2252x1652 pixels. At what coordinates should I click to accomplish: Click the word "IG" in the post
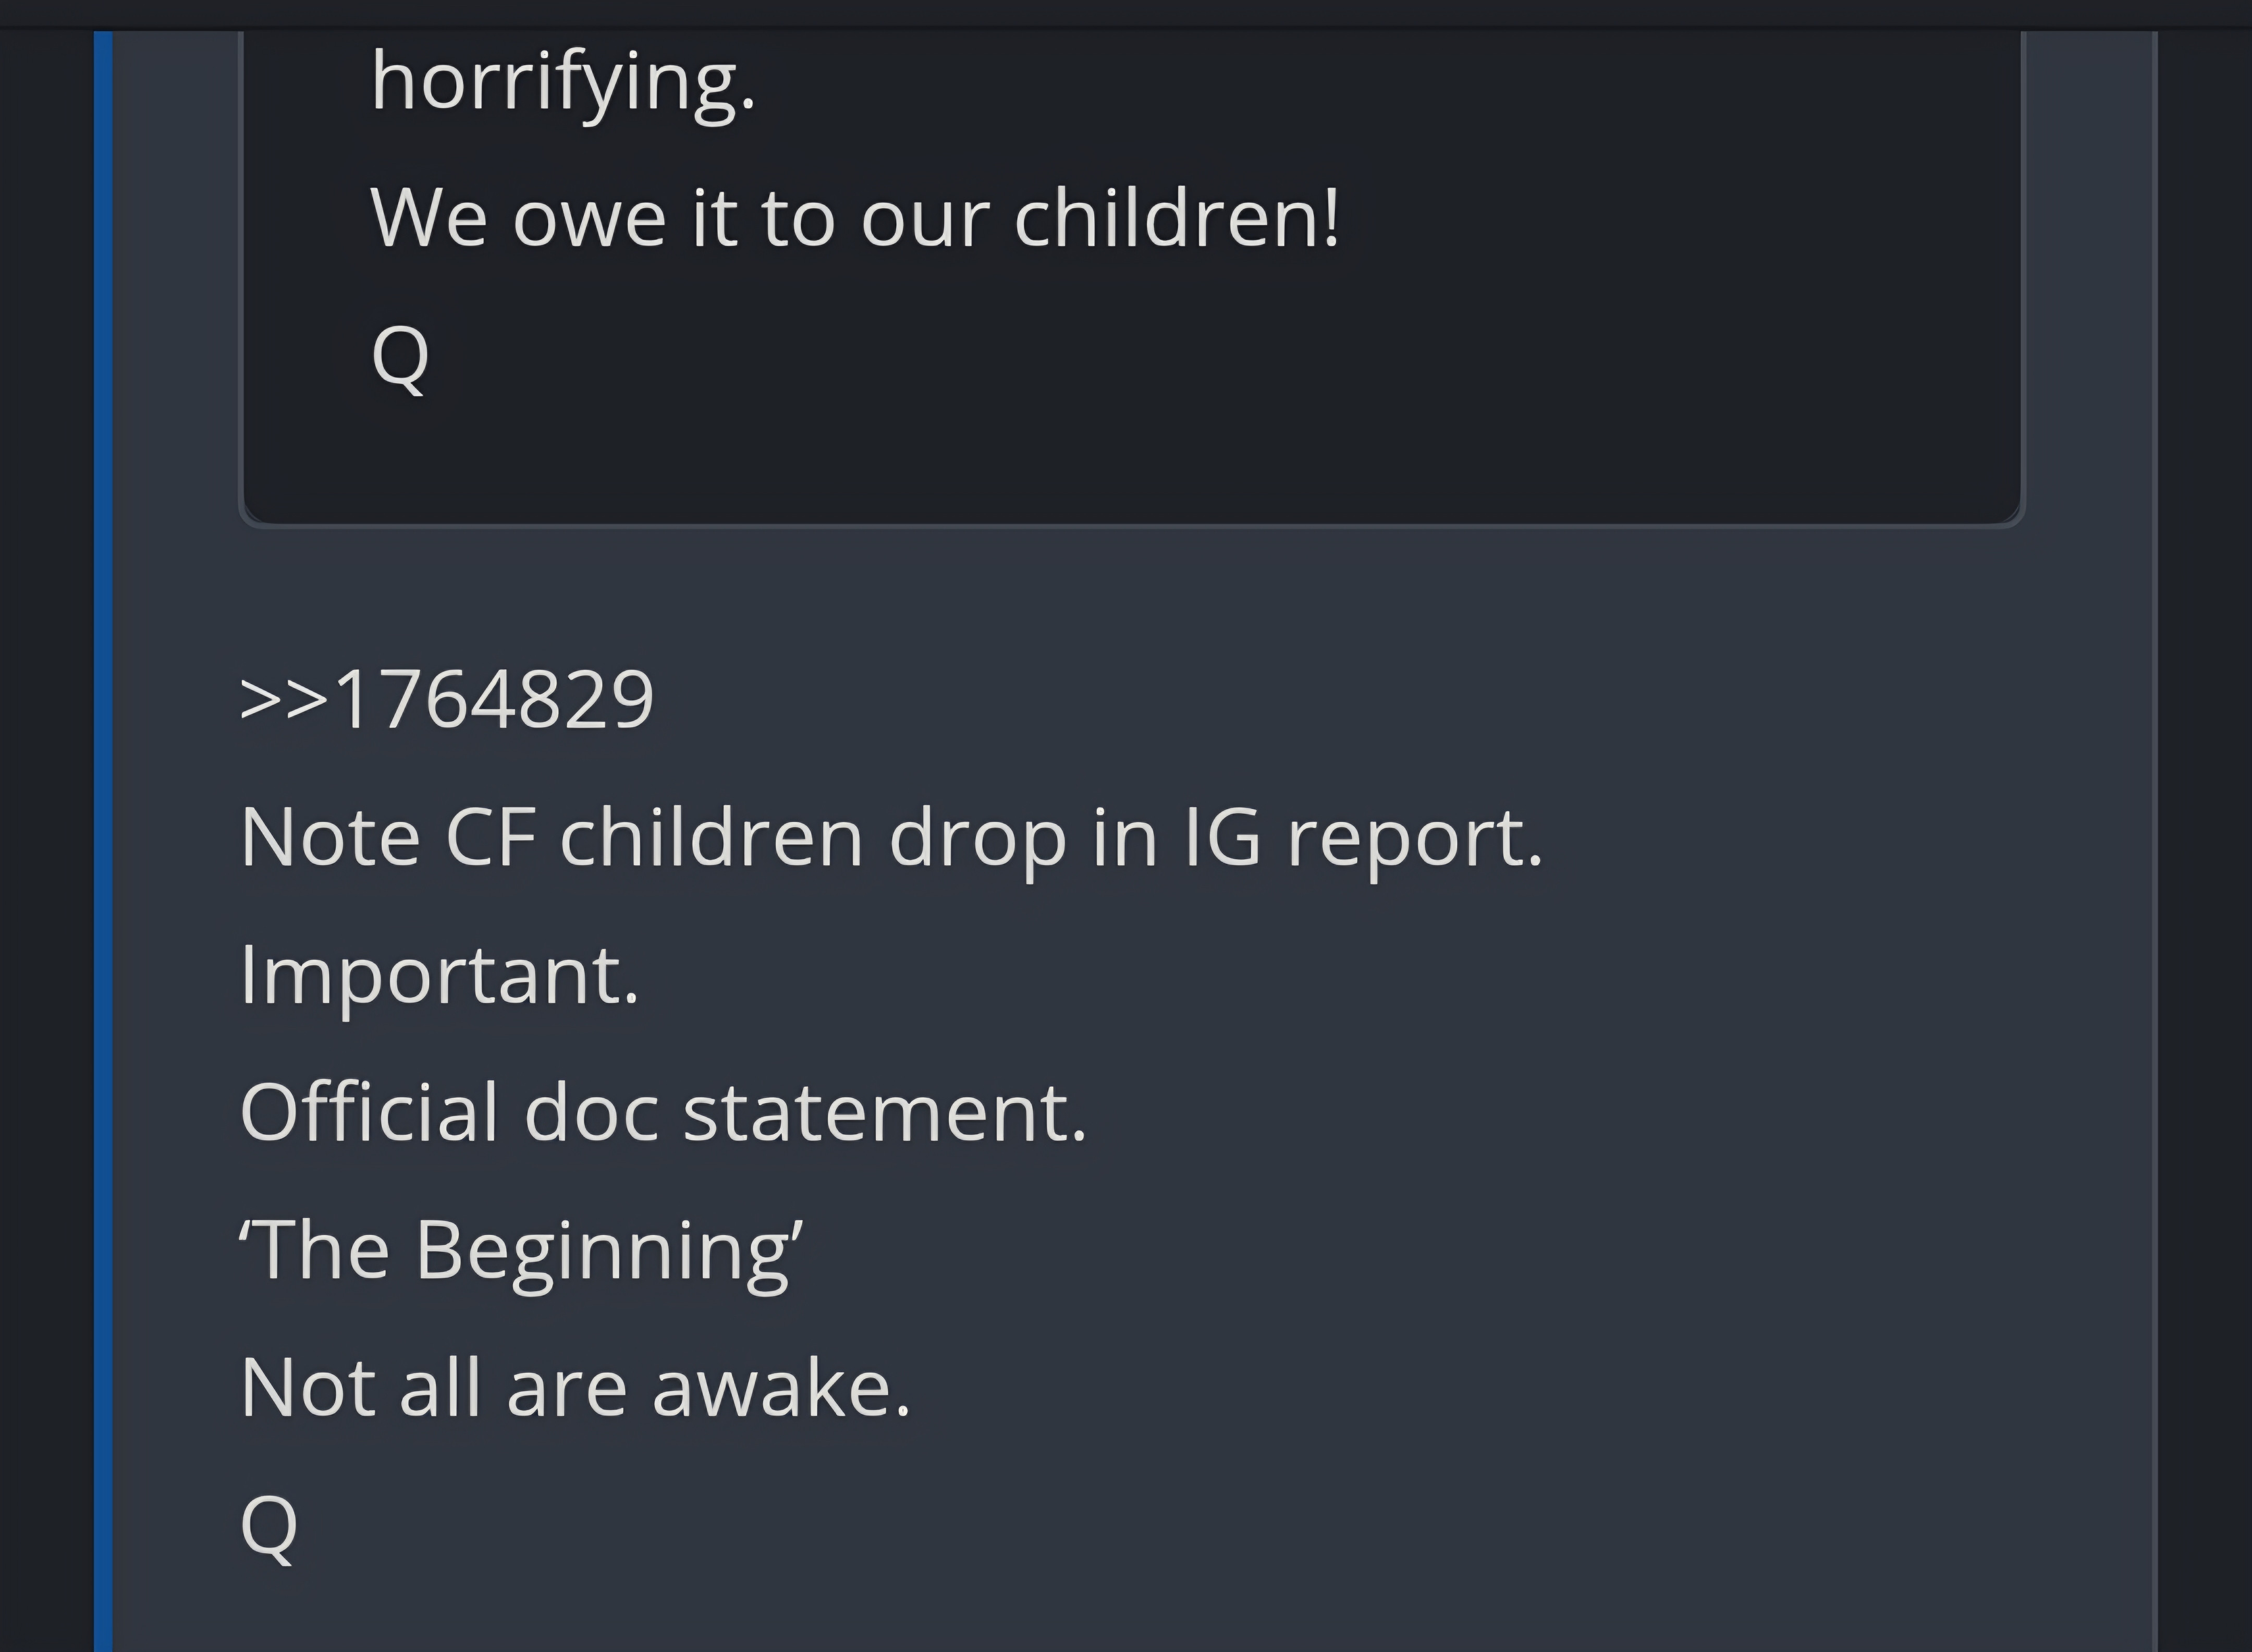coord(1221,838)
